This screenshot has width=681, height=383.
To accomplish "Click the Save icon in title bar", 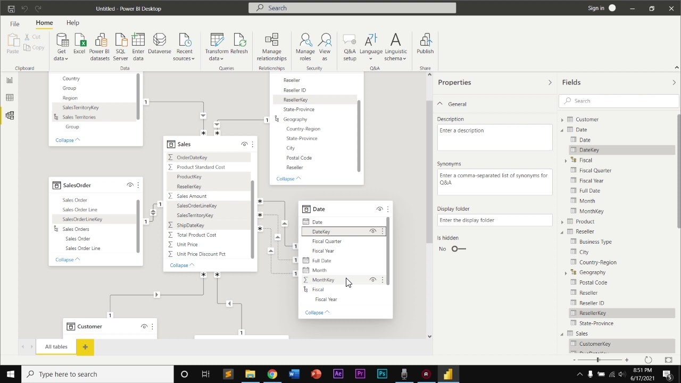I will pos(11,9).
